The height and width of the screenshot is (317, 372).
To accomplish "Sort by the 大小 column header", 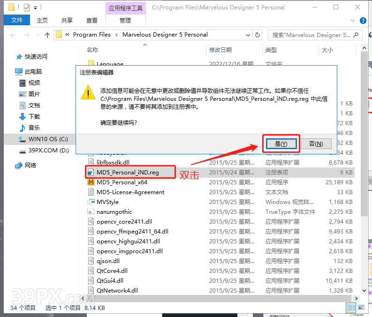I will click(327, 50).
